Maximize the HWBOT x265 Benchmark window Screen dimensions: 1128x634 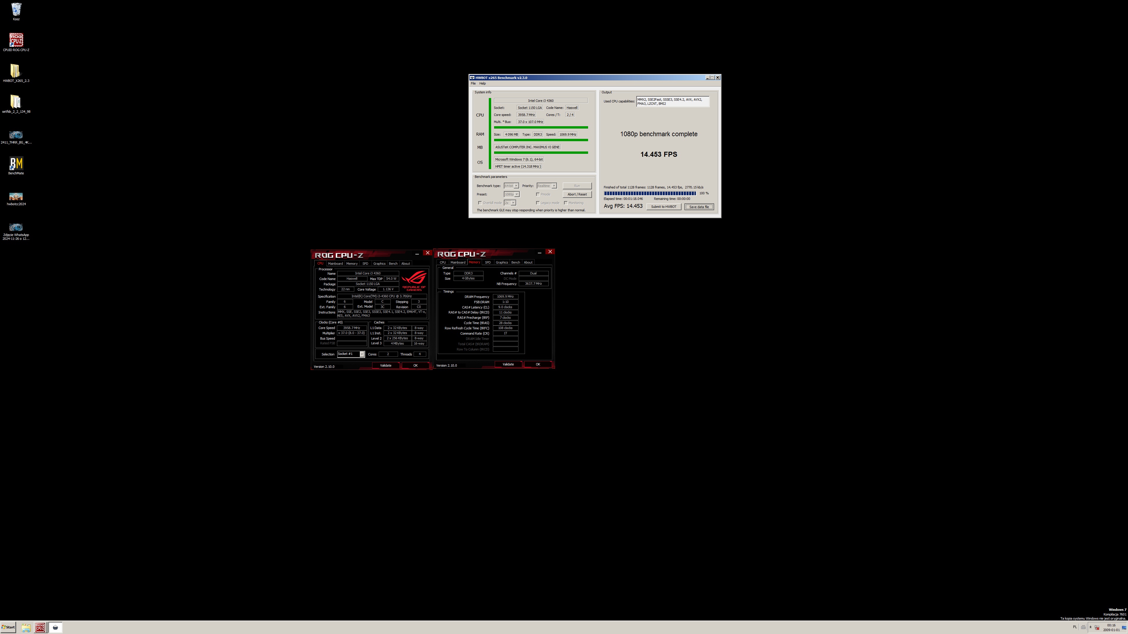pyautogui.click(x=712, y=77)
